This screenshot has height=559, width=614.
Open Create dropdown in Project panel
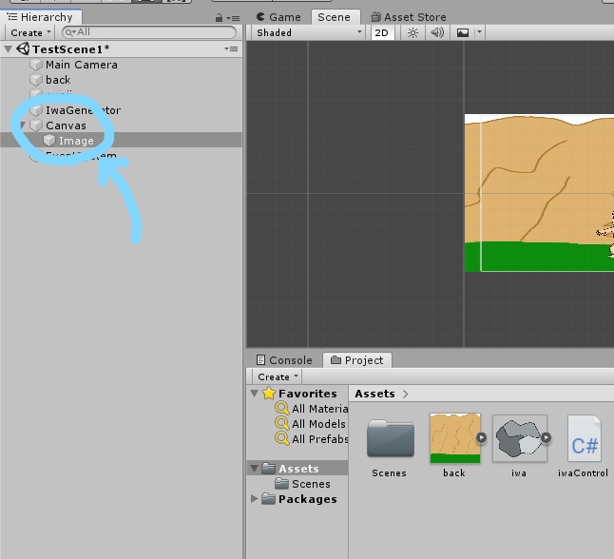pyautogui.click(x=278, y=376)
